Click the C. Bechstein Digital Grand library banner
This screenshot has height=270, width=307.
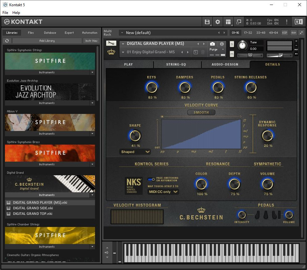[x=50, y=184]
